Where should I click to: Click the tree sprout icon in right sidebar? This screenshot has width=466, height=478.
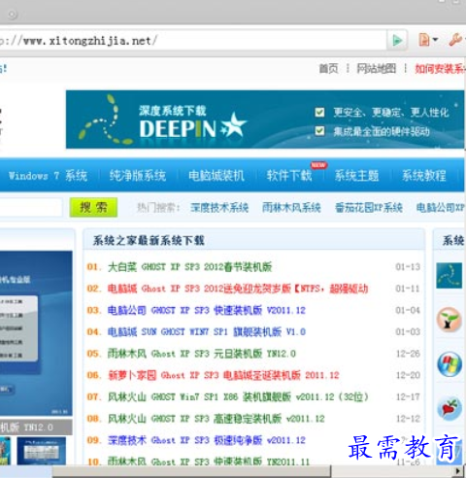pyautogui.click(x=449, y=320)
